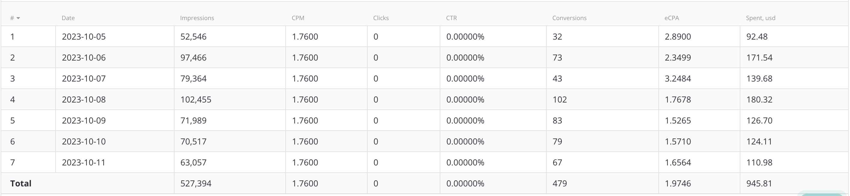Screen dimensions: 850x196
Task: Sort by the # column arrow
Action: 18,18
